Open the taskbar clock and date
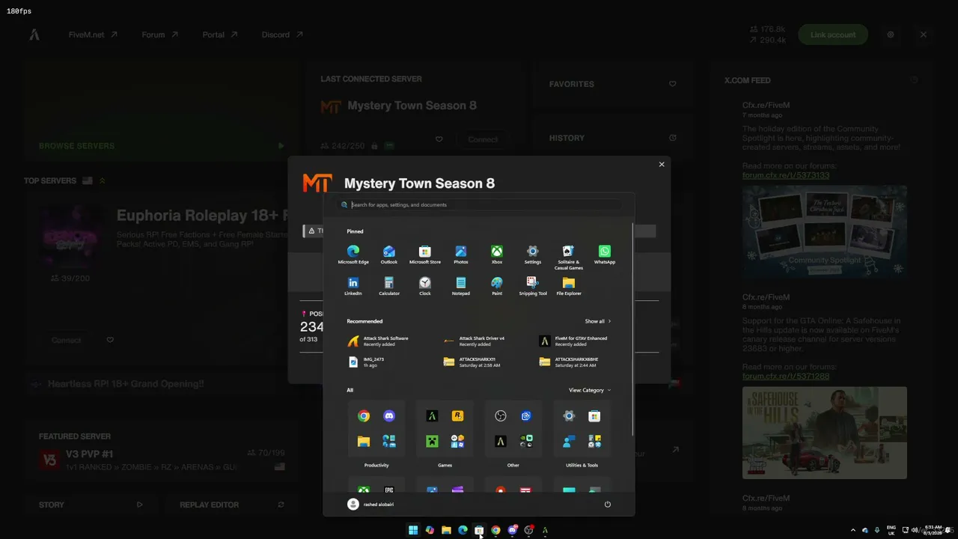958x539 pixels. point(933,530)
